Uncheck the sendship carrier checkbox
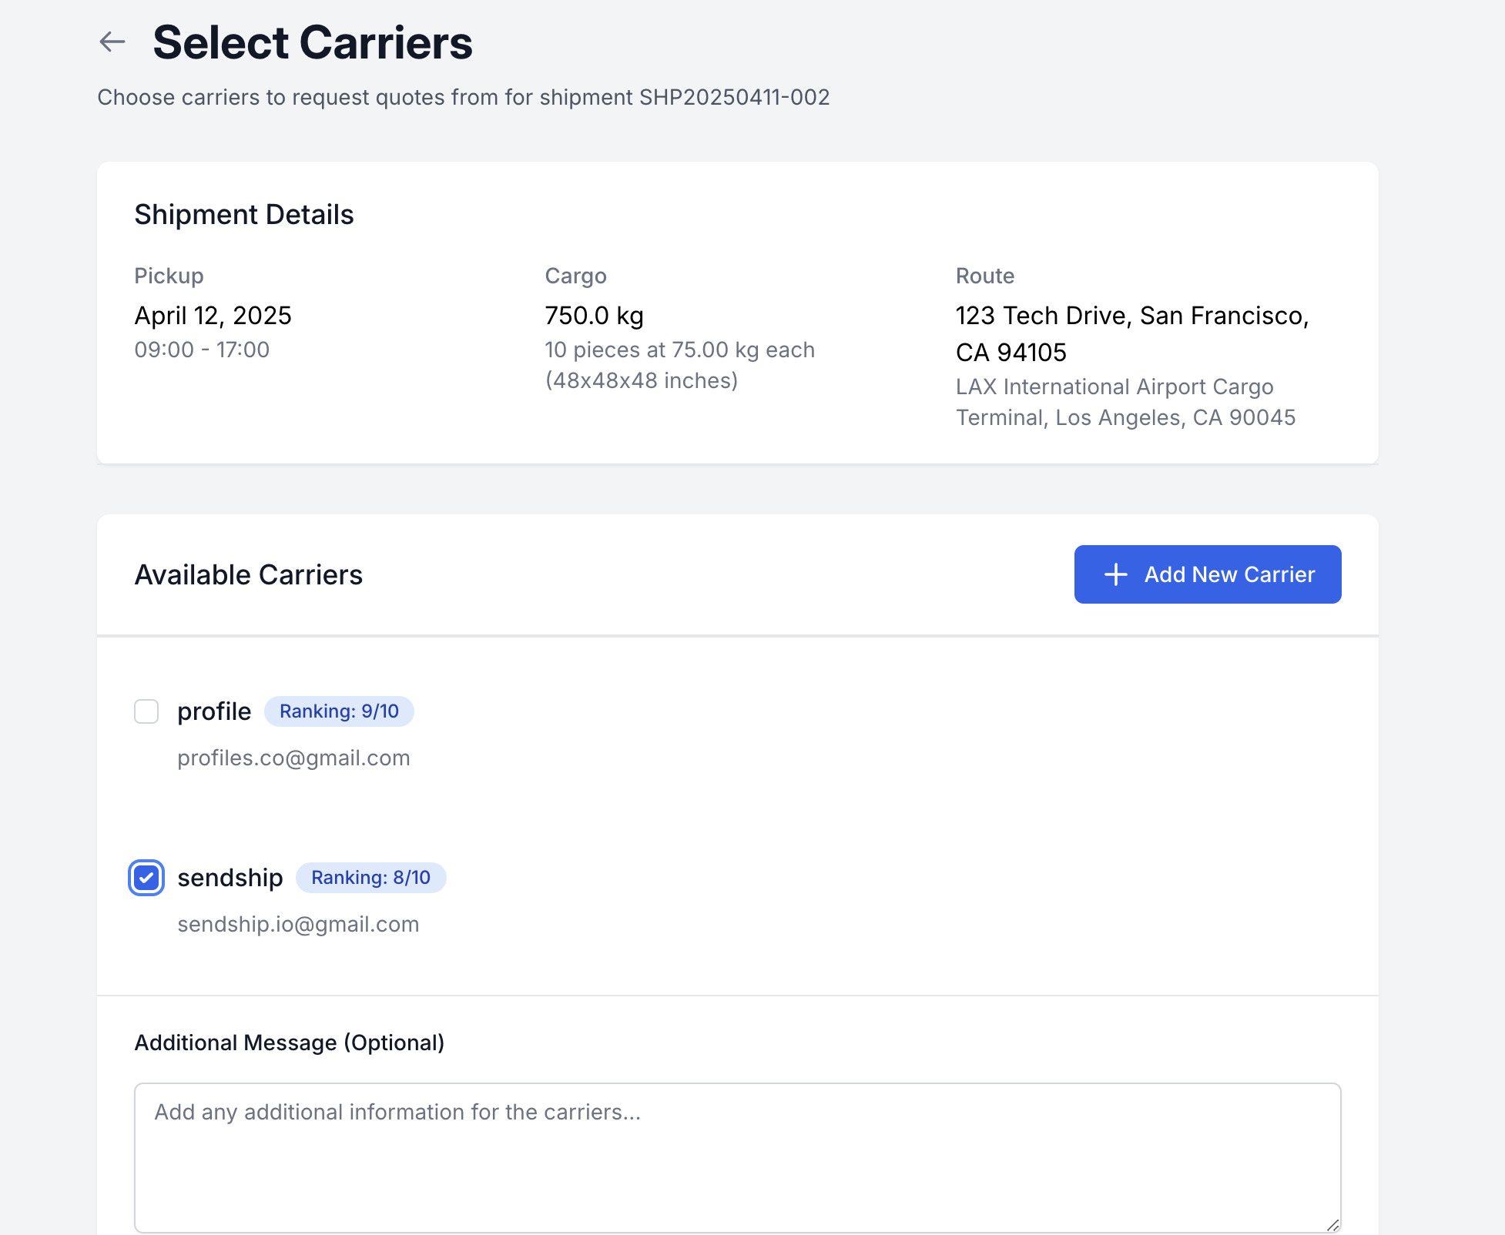 pos(146,878)
